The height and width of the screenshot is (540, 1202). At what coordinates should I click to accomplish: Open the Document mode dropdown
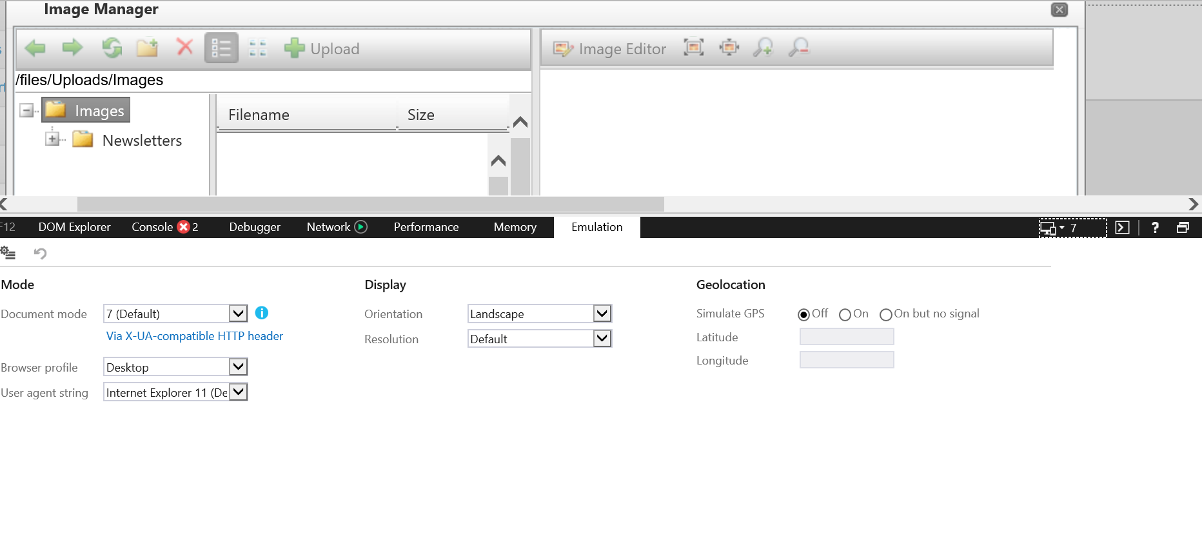click(x=175, y=314)
